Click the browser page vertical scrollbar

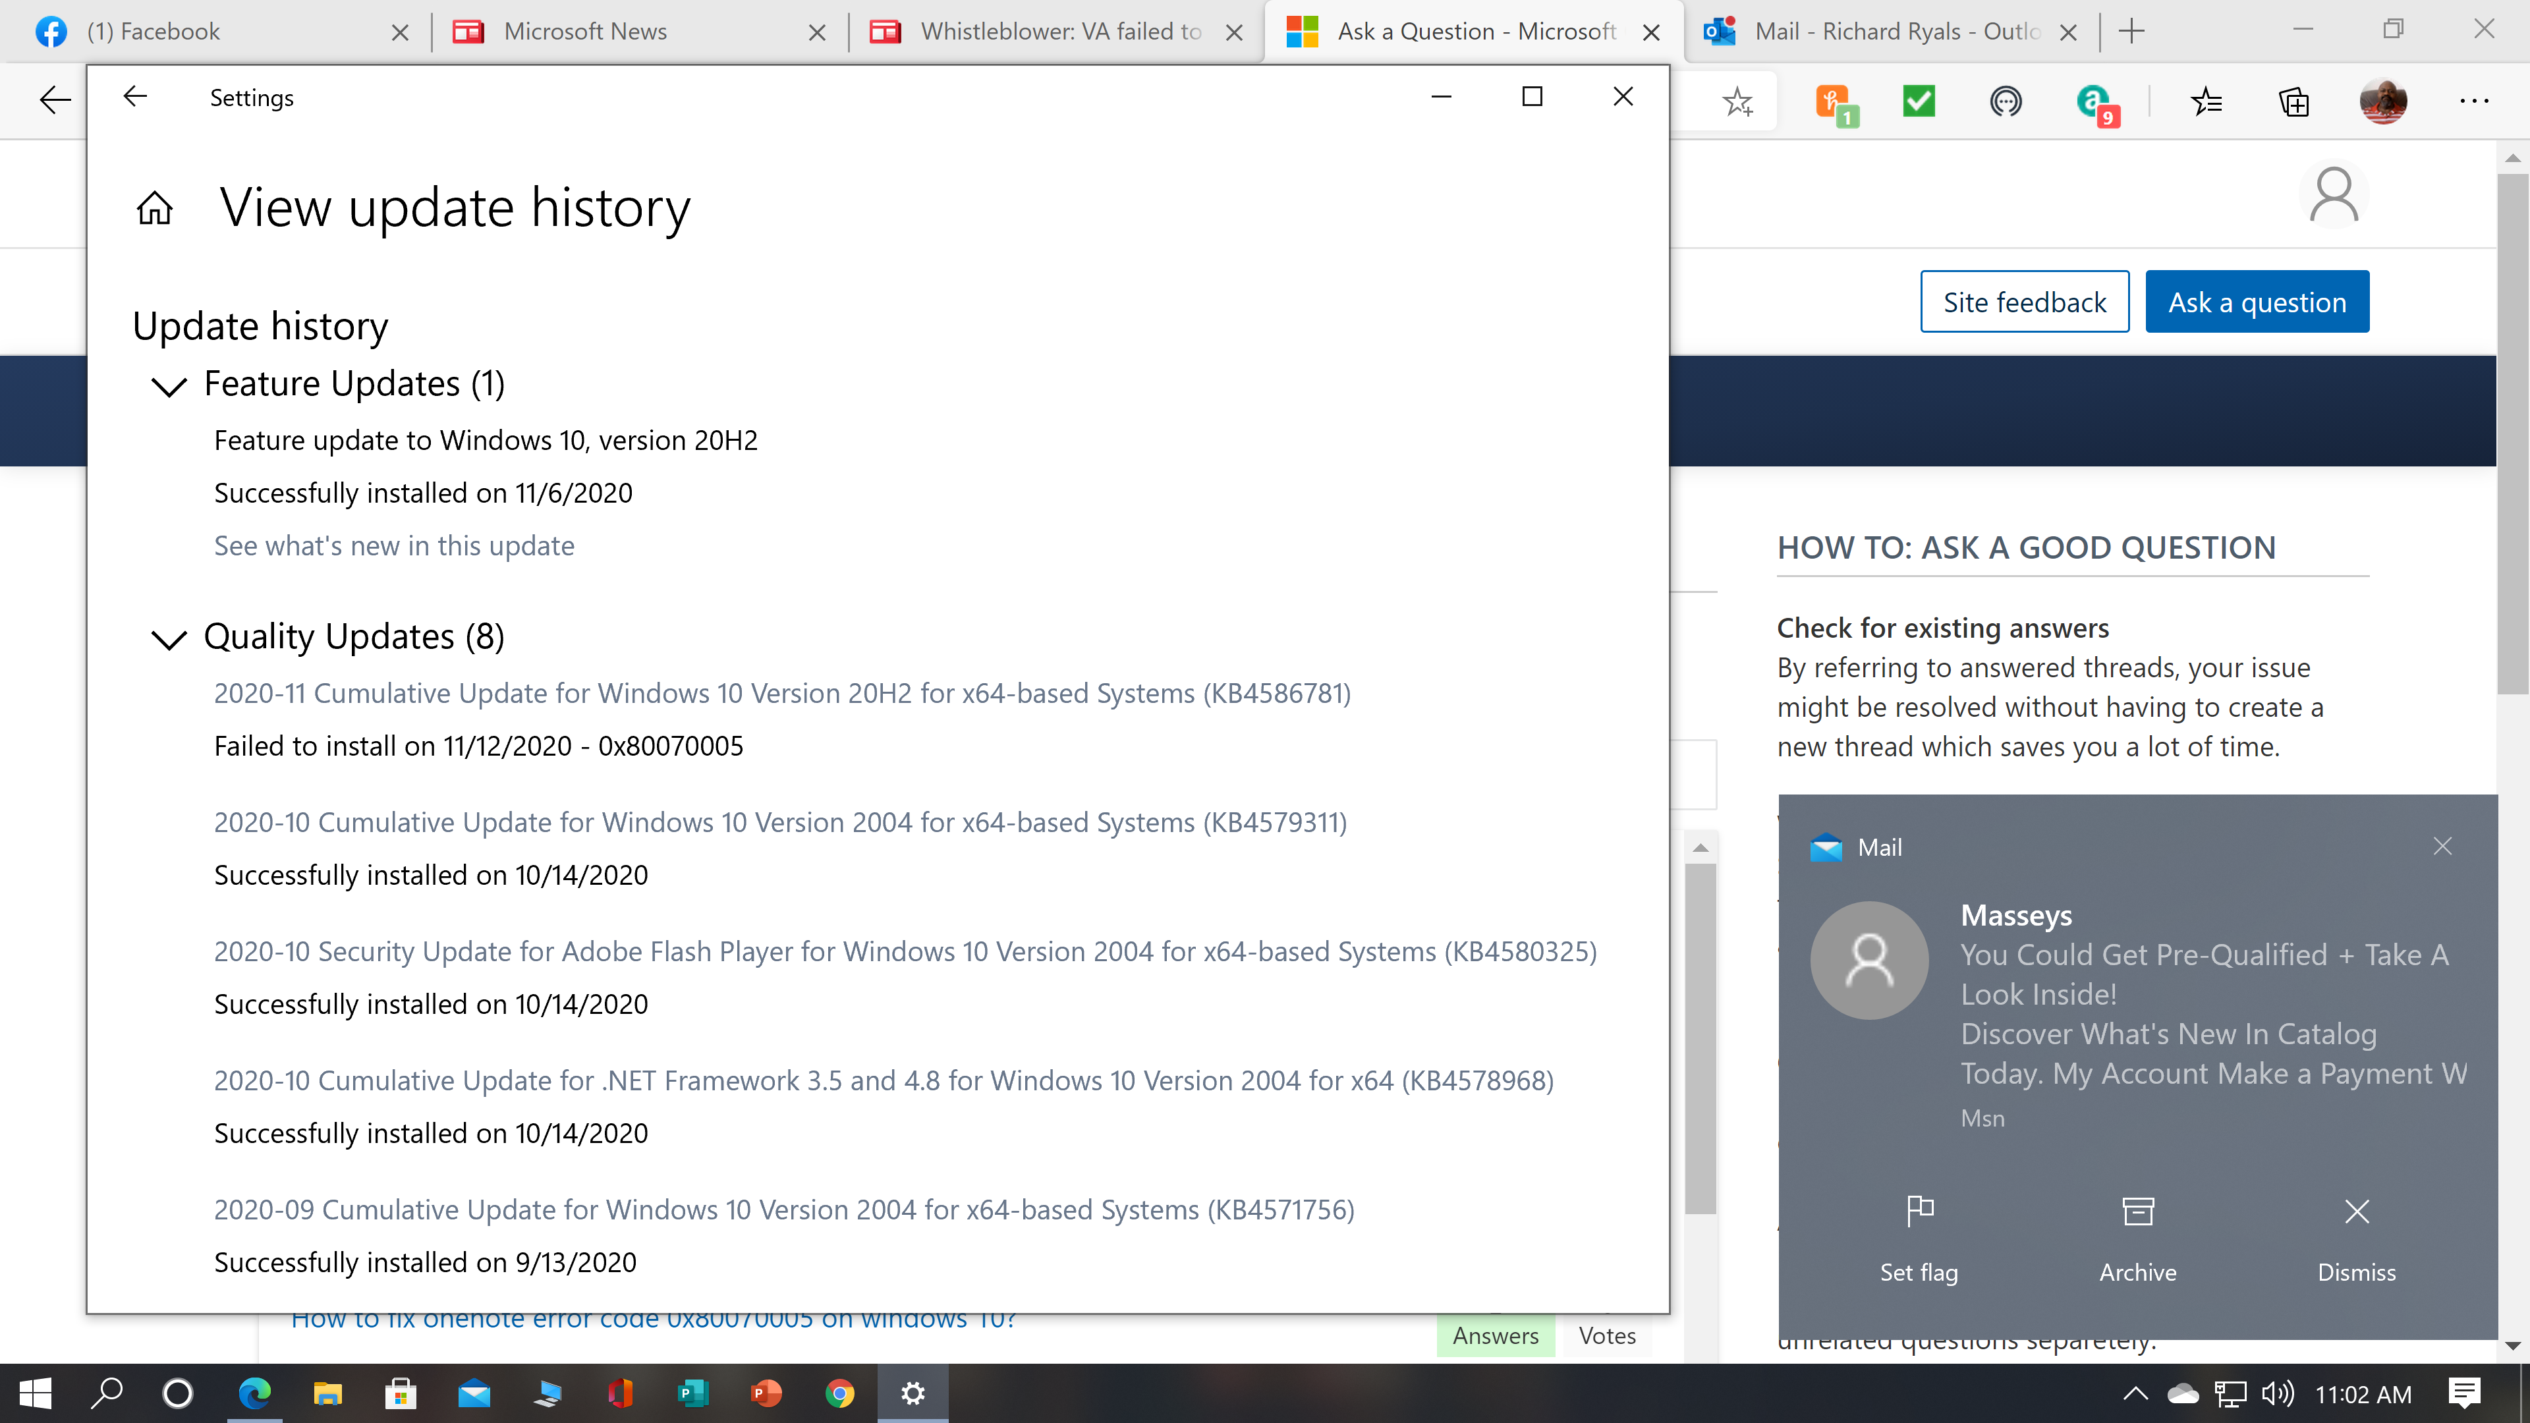click(2512, 432)
